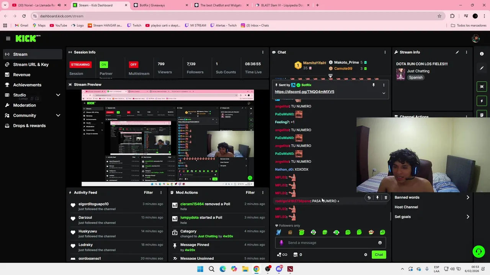Mute the Noriel La Llamada tab audio
Screen dimensions: 490x275
tap(59, 5)
